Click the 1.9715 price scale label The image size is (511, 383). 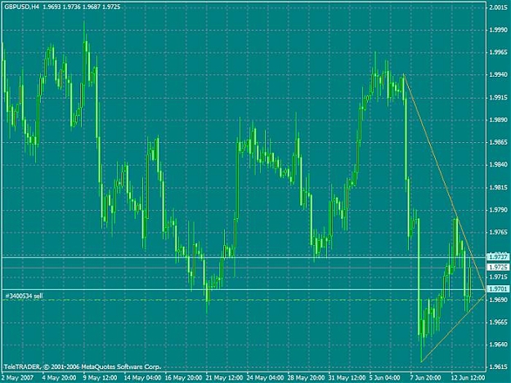pos(499,277)
